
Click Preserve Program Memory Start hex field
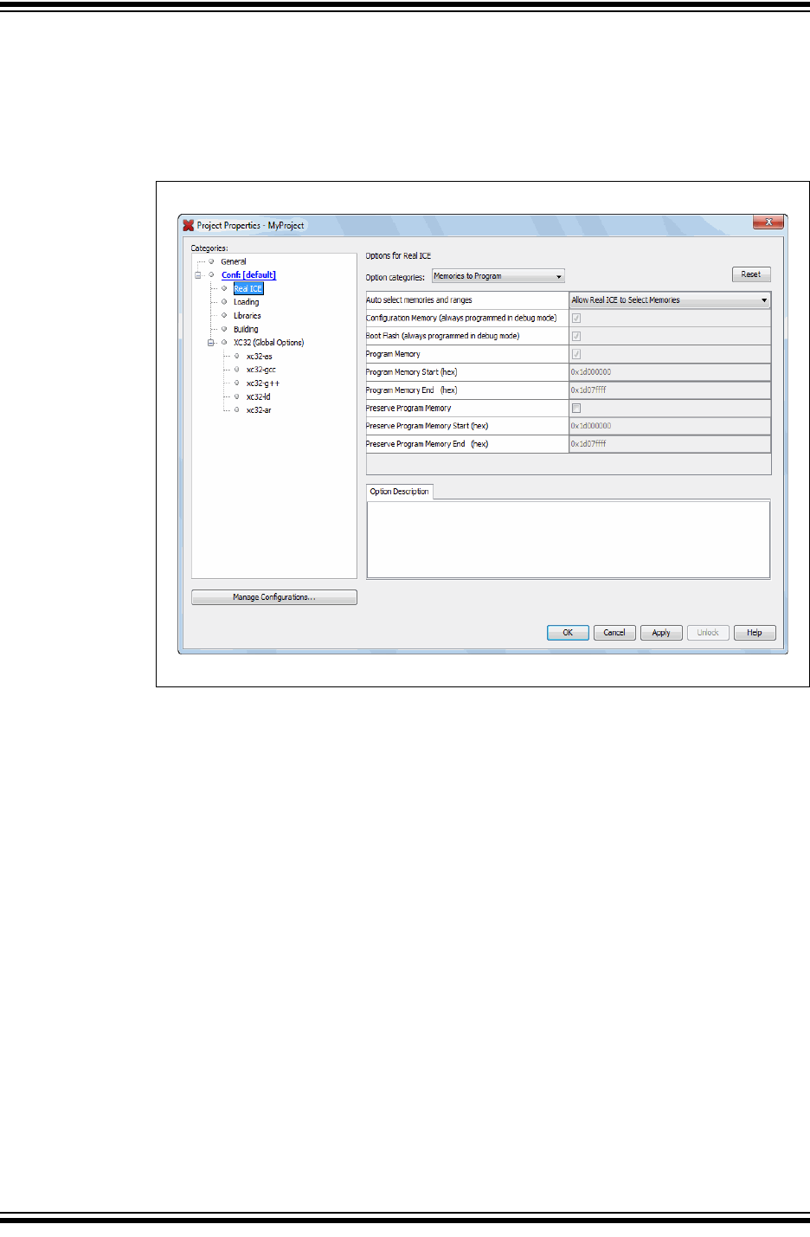(x=670, y=426)
